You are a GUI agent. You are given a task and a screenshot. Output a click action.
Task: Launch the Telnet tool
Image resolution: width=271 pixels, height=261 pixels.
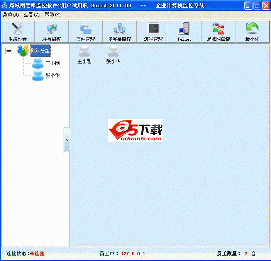184,32
